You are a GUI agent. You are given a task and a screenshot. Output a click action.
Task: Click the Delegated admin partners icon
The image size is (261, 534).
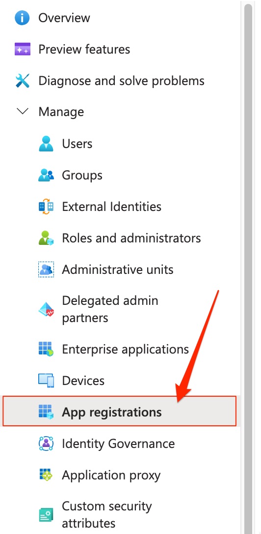click(46, 309)
